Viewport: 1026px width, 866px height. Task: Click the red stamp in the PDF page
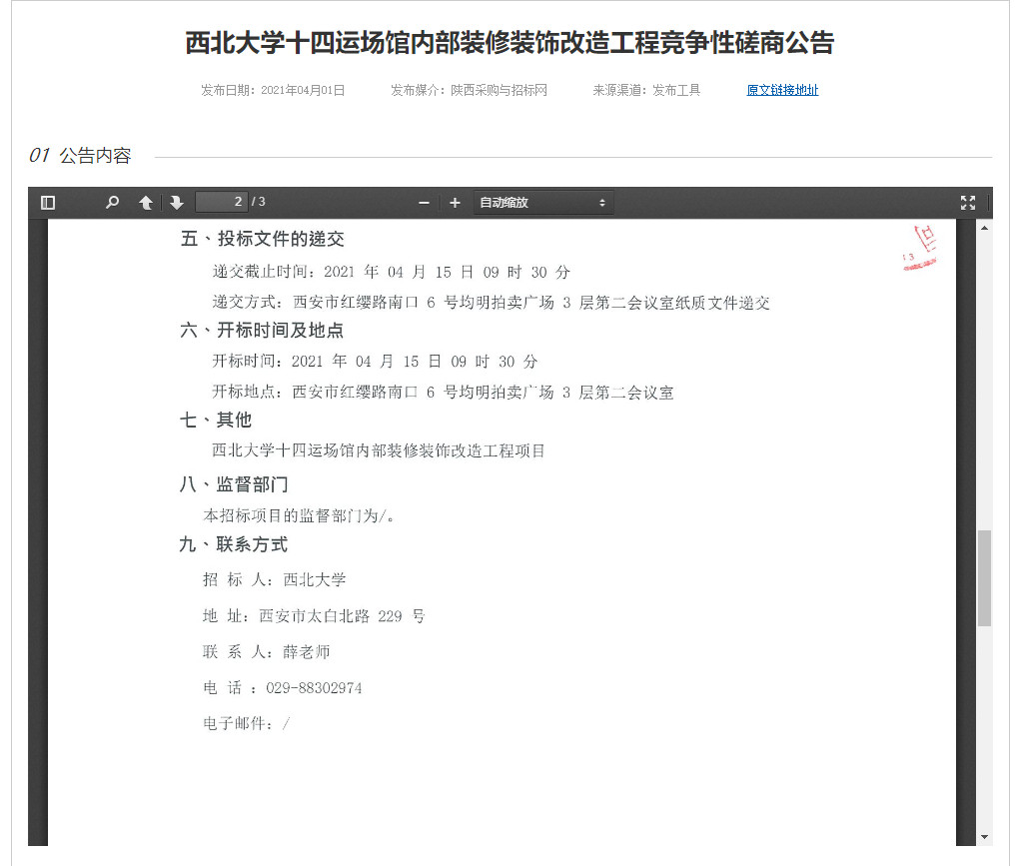point(920,250)
